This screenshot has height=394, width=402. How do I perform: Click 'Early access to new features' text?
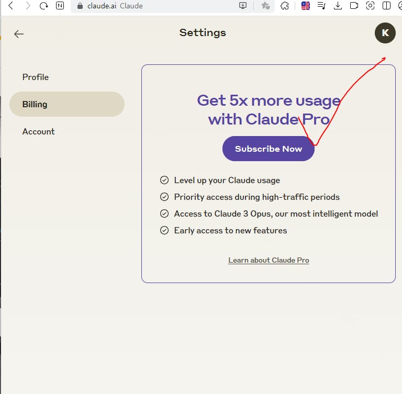click(x=230, y=230)
